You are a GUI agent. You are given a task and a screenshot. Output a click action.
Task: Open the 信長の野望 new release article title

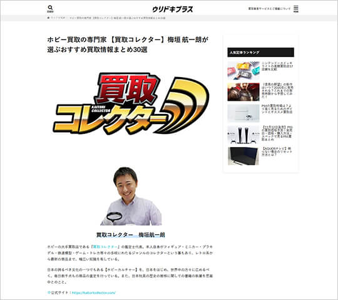pos(277,91)
